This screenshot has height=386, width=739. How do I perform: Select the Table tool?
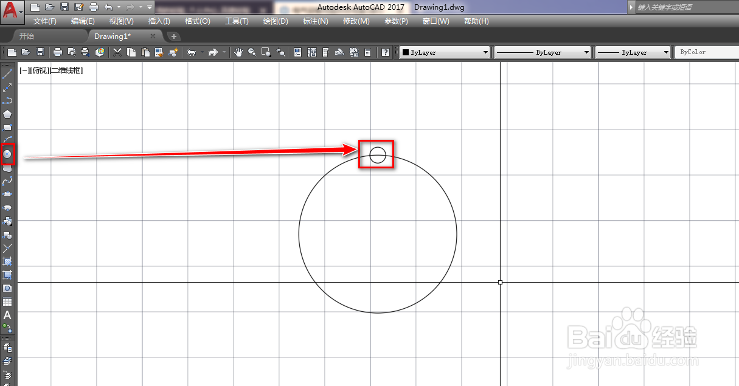[7, 302]
